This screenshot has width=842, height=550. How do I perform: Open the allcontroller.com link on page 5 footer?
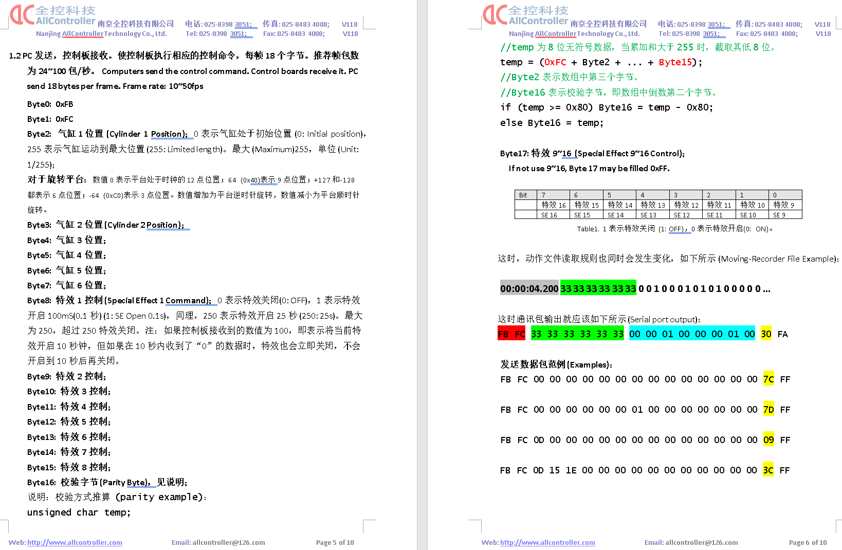click(x=75, y=542)
